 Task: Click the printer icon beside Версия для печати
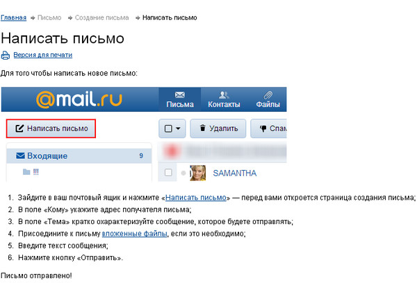6,55
